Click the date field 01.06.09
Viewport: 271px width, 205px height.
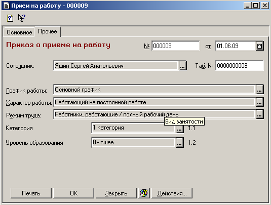pos(236,46)
